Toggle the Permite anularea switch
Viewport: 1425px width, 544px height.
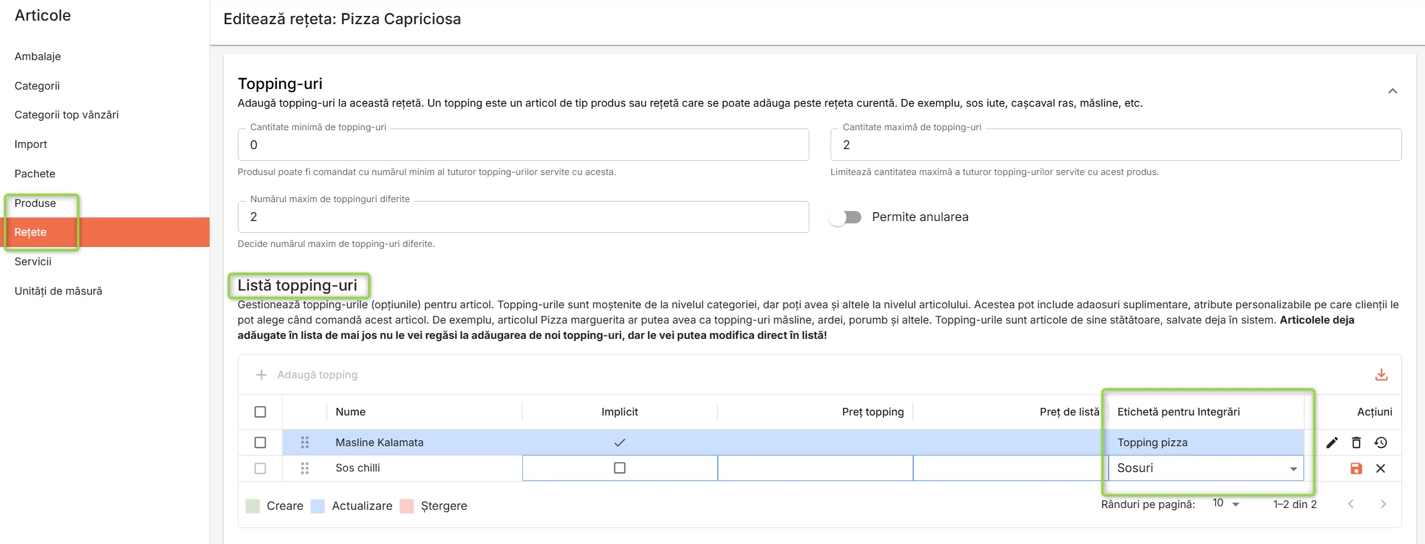[x=845, y=217]
